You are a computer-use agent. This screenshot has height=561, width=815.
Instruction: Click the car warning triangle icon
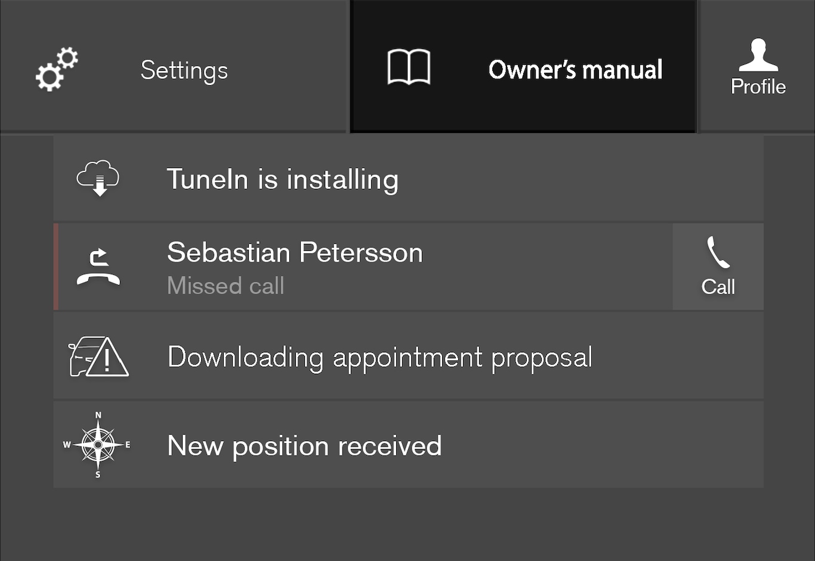click(99, 357)
